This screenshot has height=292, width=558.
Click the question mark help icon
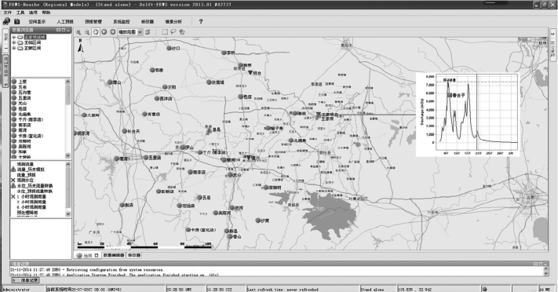click(x=201, y=21)
